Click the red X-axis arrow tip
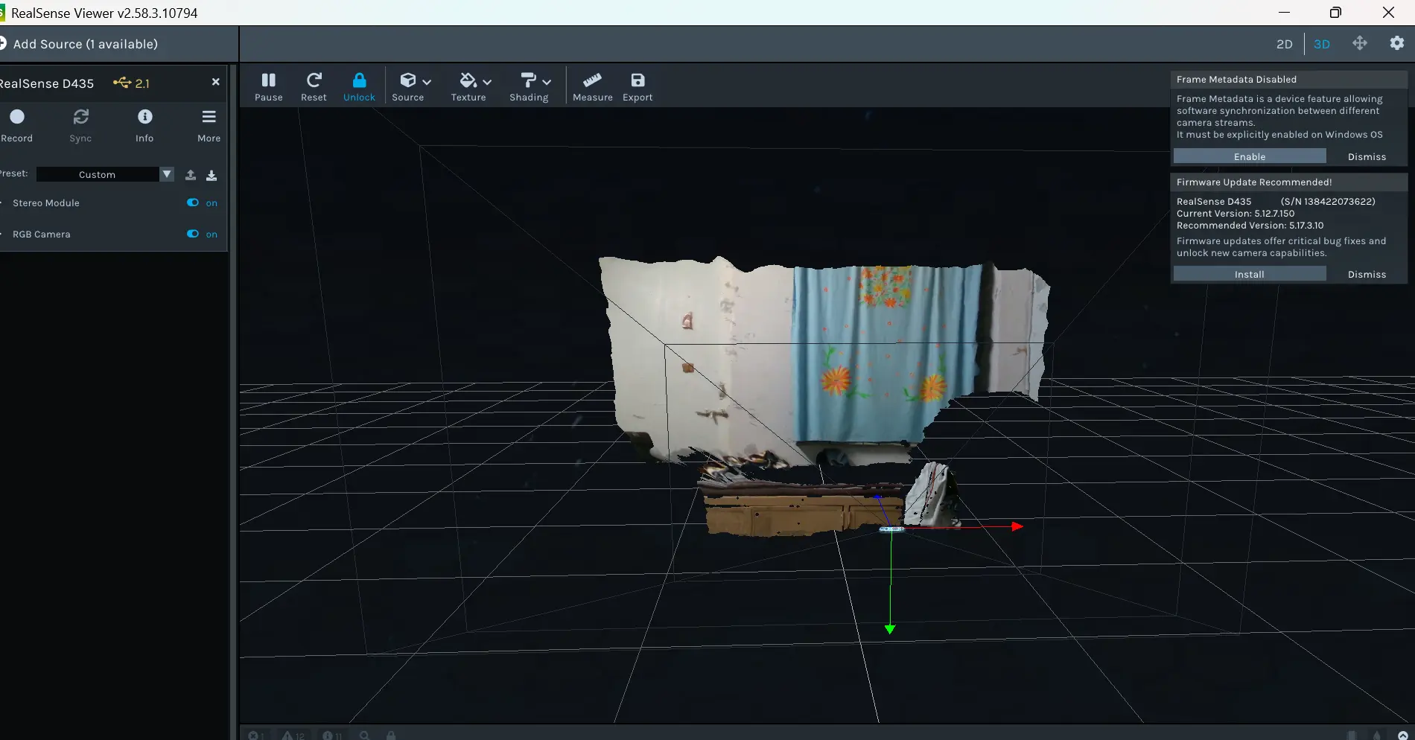The height and width of the screenshot is (740, 1415). tap(1017, 526)
